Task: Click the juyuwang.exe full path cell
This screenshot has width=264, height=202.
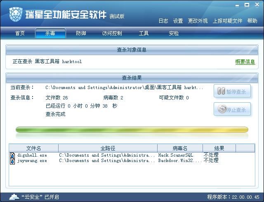Action: 107,161
